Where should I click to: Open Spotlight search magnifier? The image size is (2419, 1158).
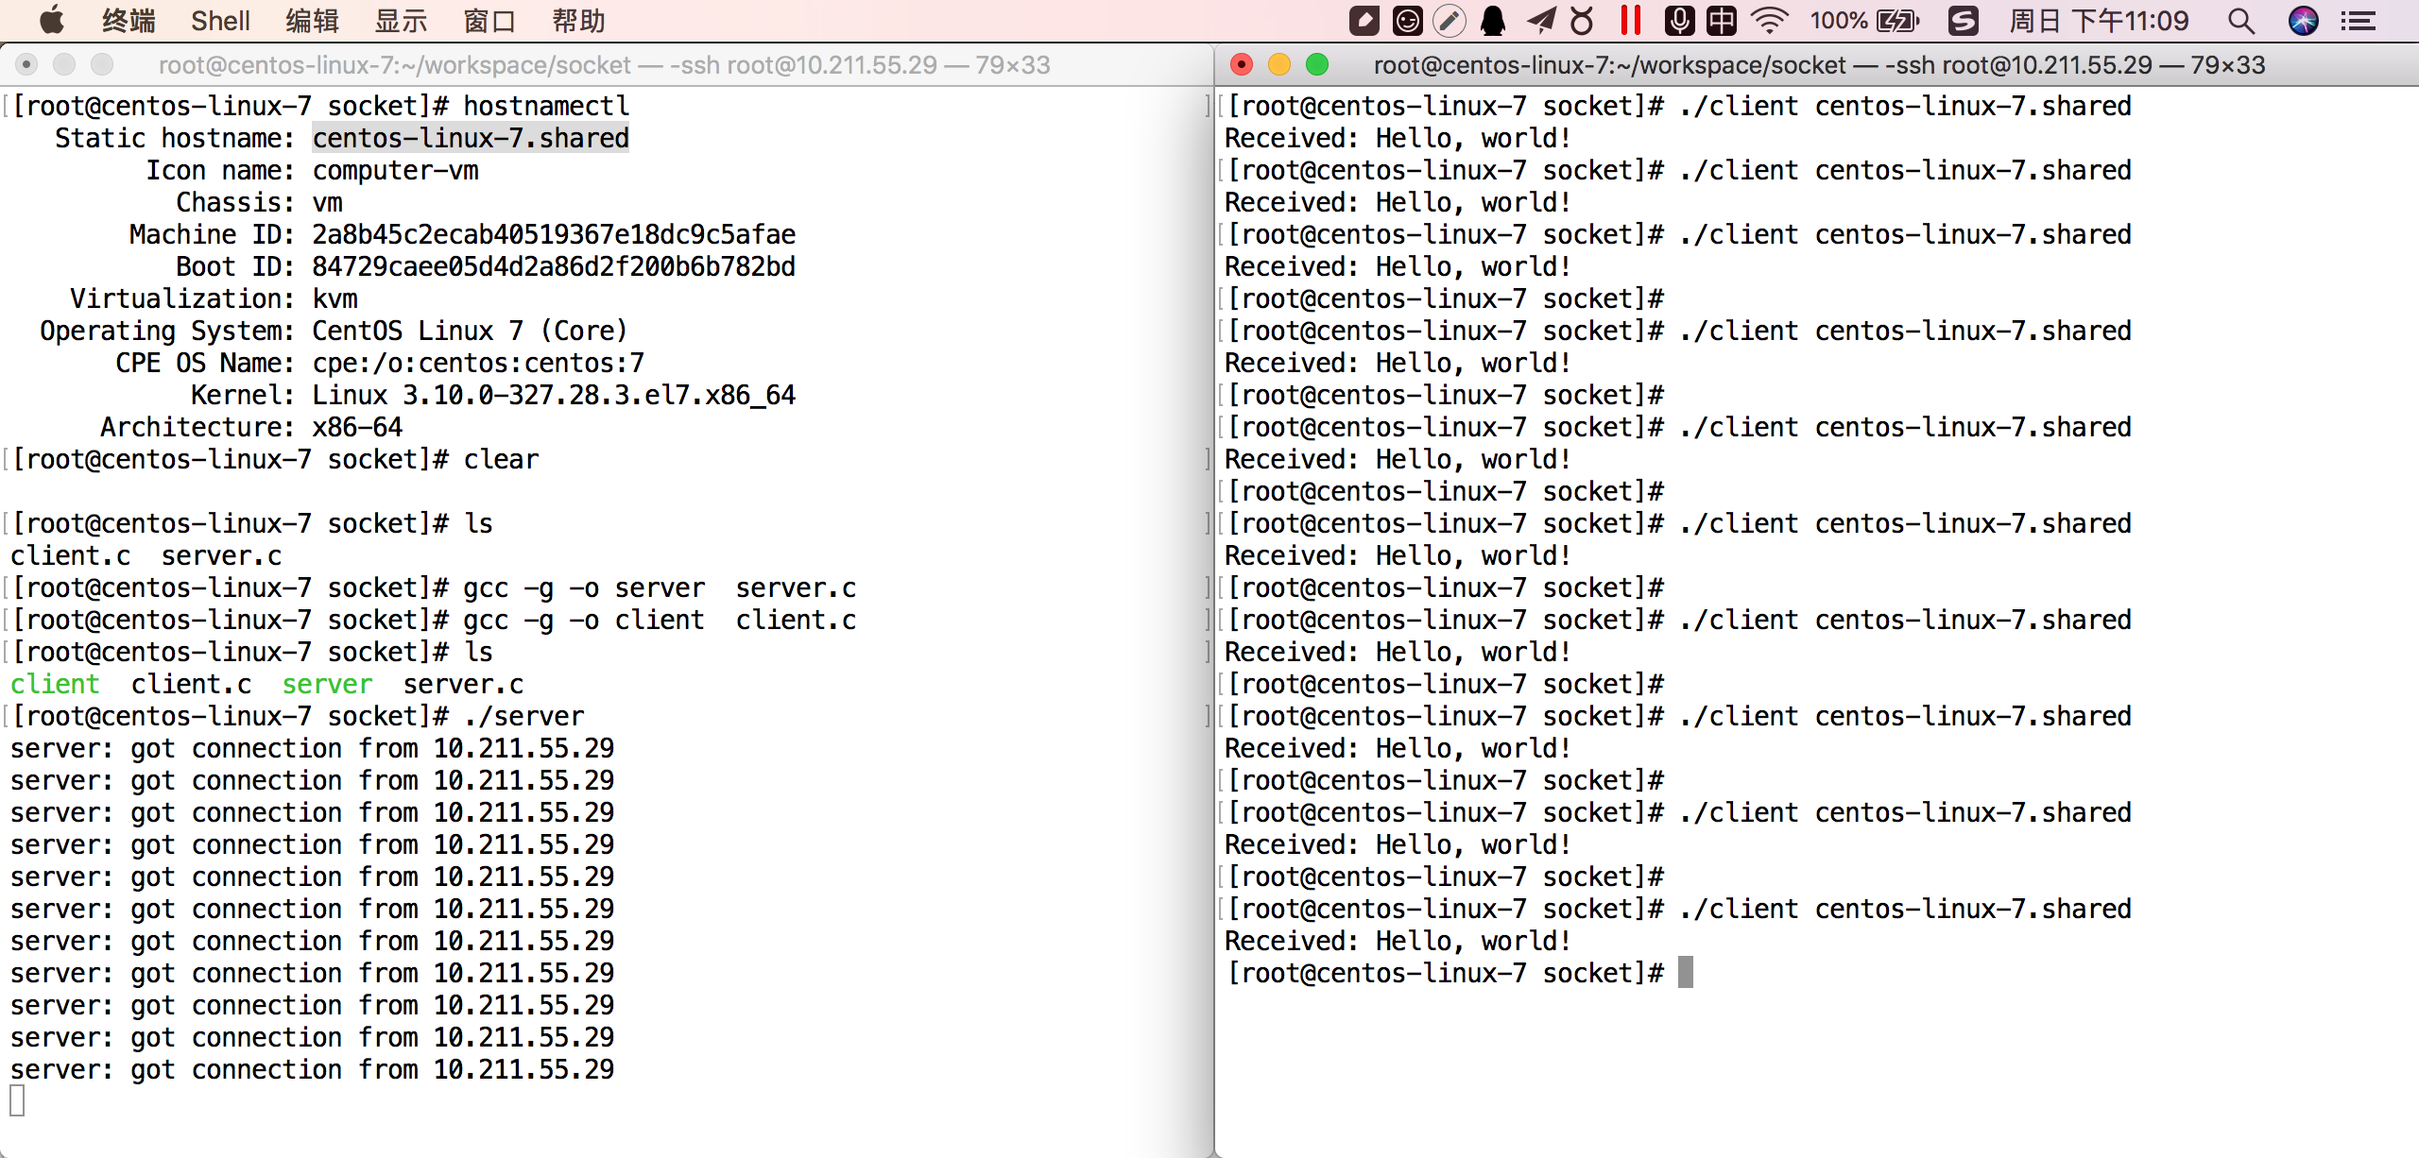(x=2240, y=20)
